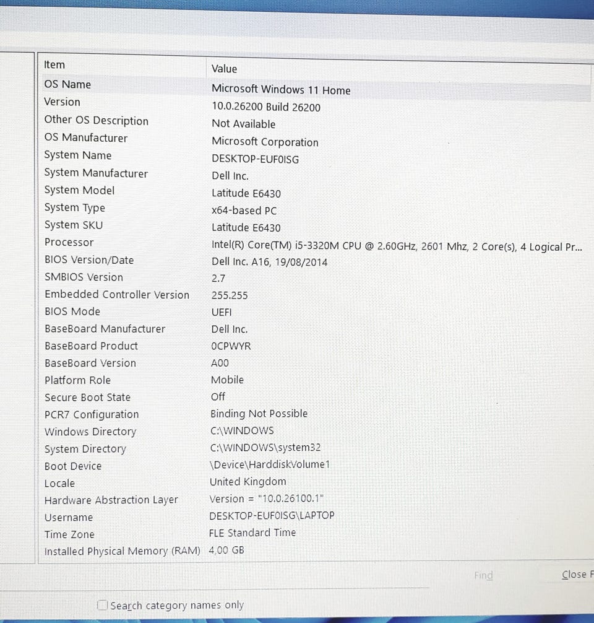Select the PCR7 Configuration row label
Screen dimensions: 594x623
click(x=92, y=414)
